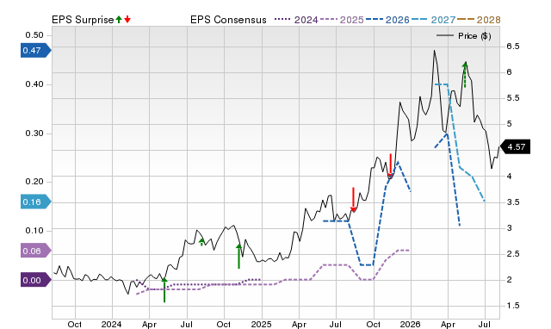Click the red surprise arrow after October 2025

(x=390, y=165)
